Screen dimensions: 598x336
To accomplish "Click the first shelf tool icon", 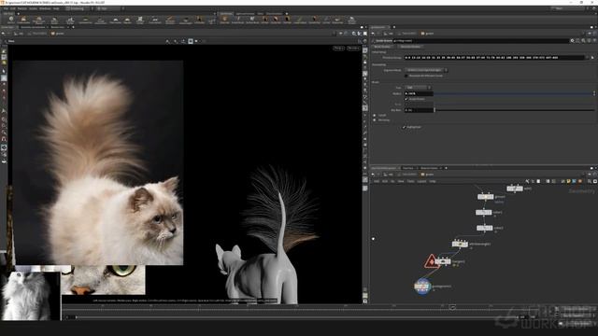I will [x=11, y=19].
